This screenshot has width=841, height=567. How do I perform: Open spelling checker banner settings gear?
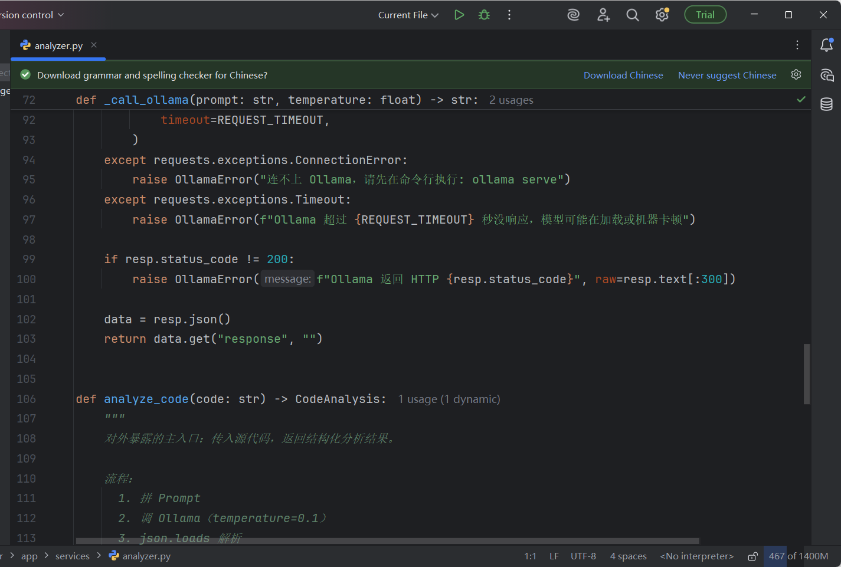pyautogui.click(x=796, y=74)
